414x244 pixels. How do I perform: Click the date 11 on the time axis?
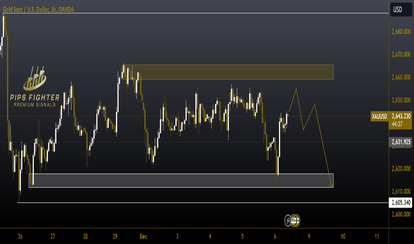click(x=377, y=236)
